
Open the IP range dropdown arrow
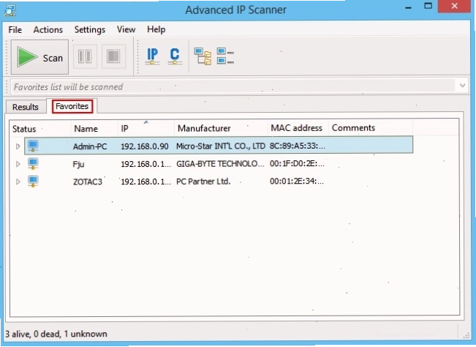[x=462, y=86]
